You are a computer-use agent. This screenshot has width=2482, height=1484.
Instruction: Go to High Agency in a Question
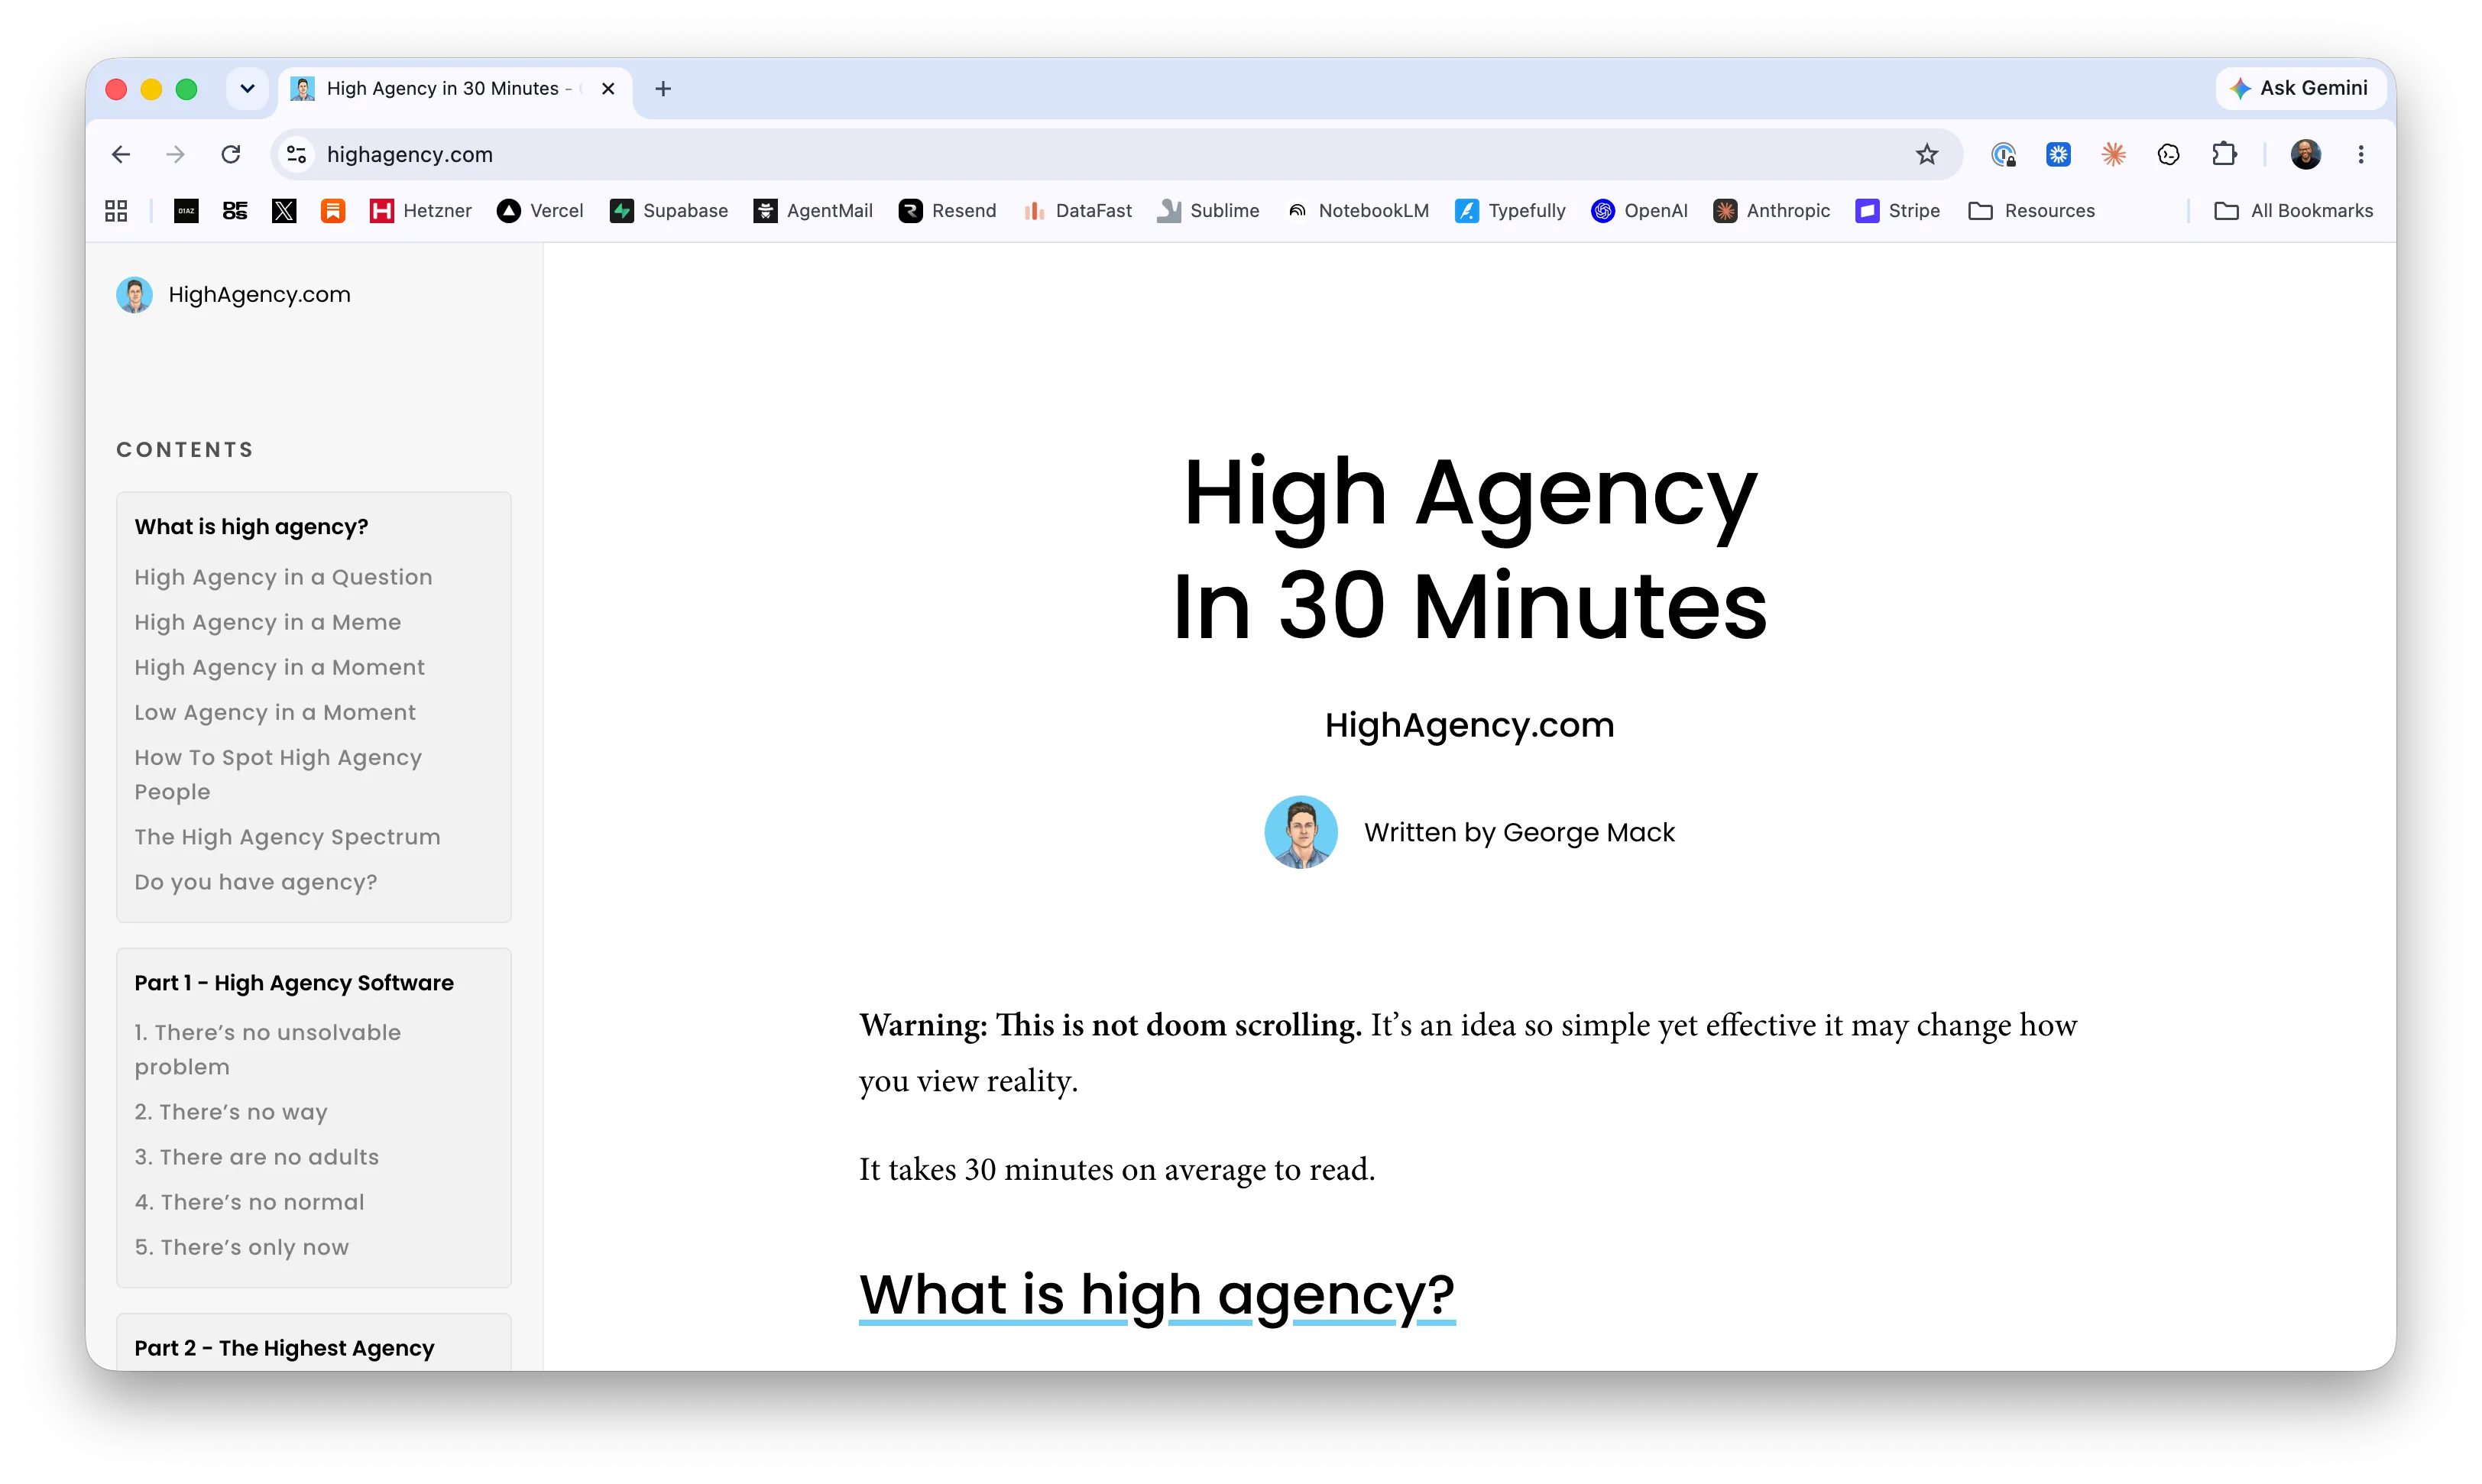(x=283, y=577)
